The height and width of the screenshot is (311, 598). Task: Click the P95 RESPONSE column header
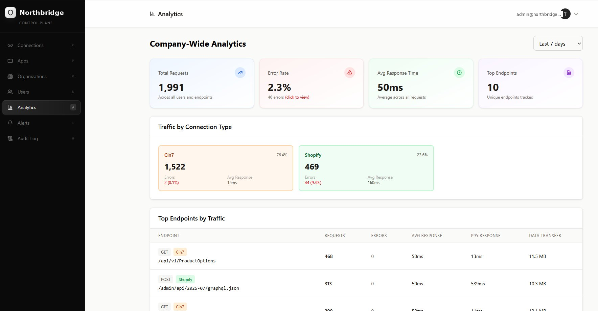pyautogui.click(x=486, y=236)
